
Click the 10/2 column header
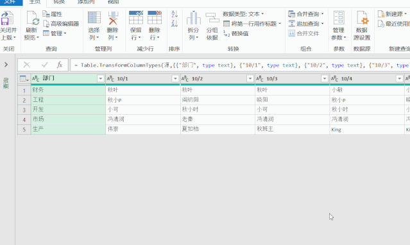click(218, 78)
